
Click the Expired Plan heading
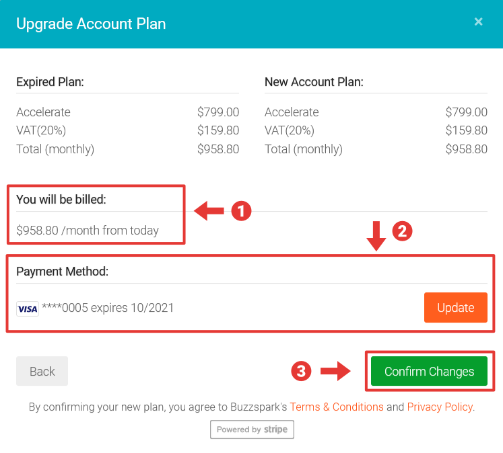pyautogui.click(x=50, y=82)
